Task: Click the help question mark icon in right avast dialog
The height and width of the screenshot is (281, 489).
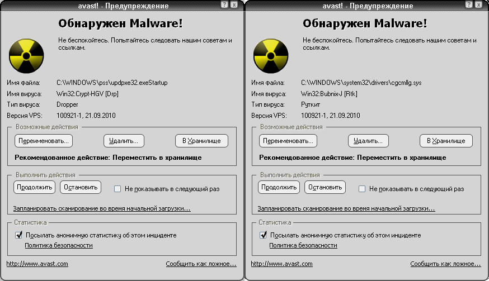Action: (x=469, y=4)
